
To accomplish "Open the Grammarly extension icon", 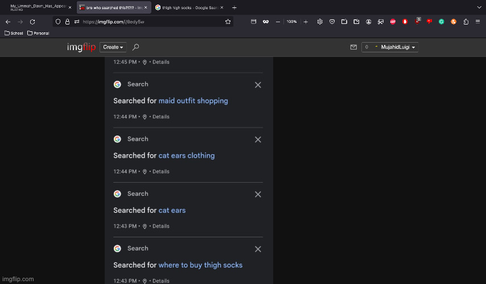I will tap(442, 22).
